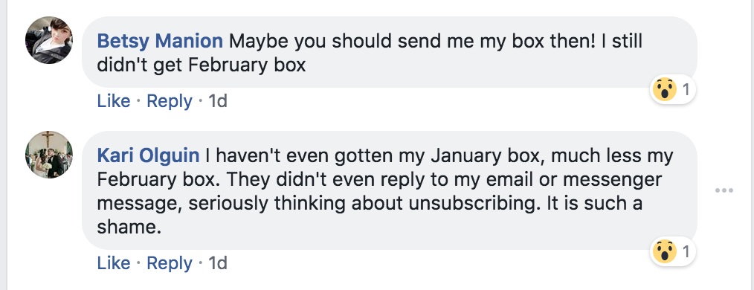This screenshot has width=754, height=290.
Task: Open Kari Olguin's profile picture
Action: (x=49, y=155)
